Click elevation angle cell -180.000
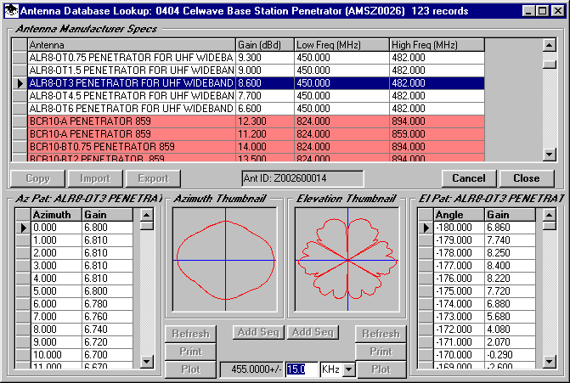 (459, 228)
